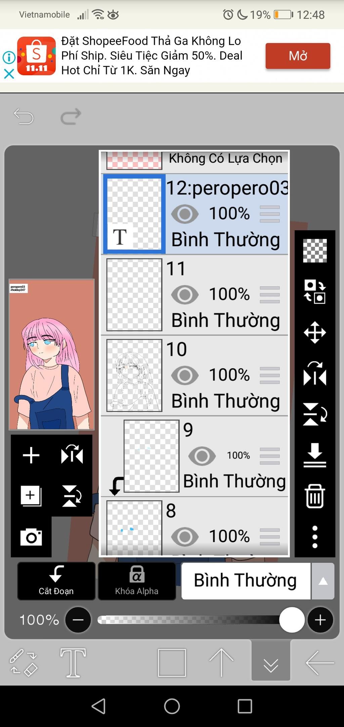Screen dimensions: 344x727
Task: Click the opacity slider white handle
Action: coord(292,620)
